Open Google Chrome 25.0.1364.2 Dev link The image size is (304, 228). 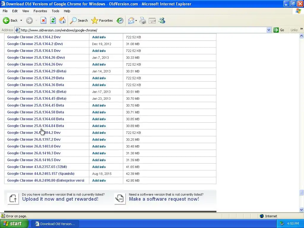coord(34,37)
